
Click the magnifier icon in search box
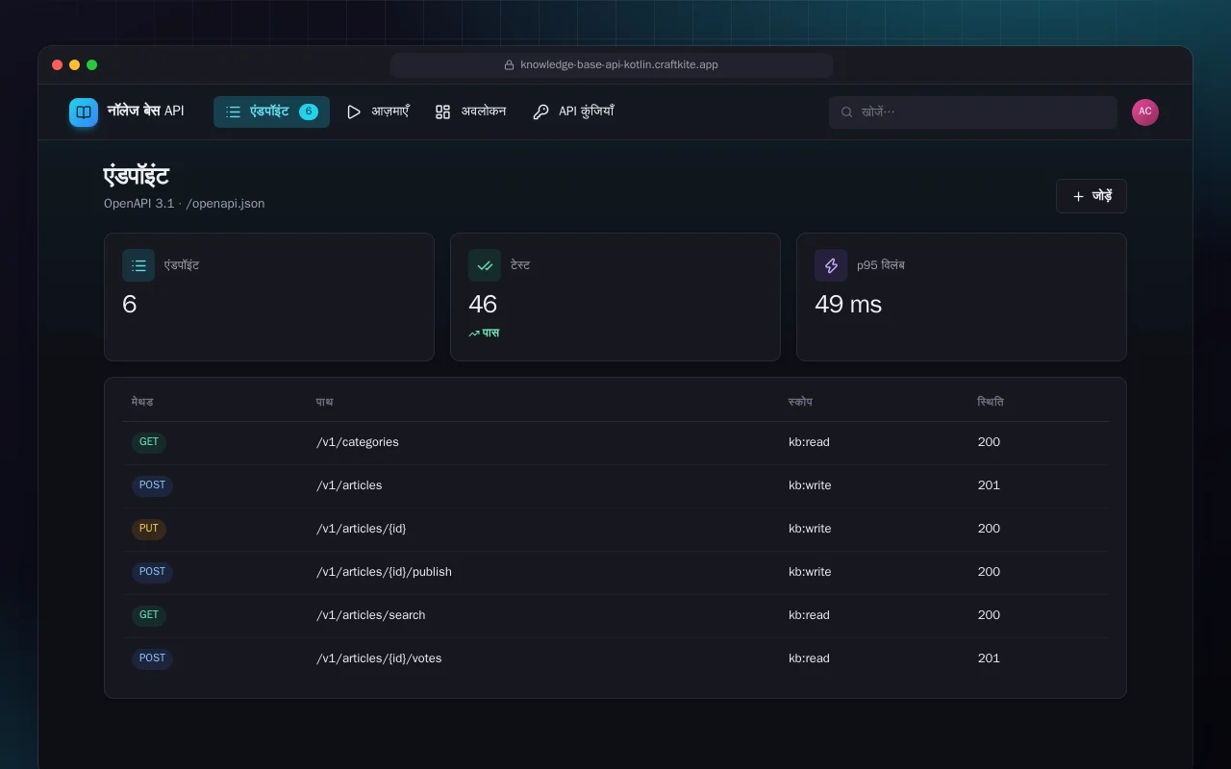point(847,112)
